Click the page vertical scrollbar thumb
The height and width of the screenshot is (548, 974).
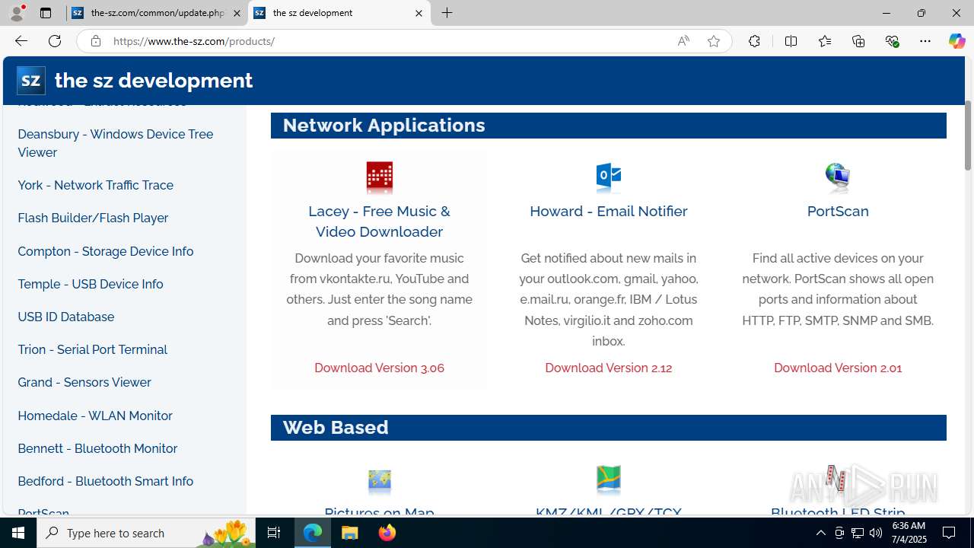point(968,135)
